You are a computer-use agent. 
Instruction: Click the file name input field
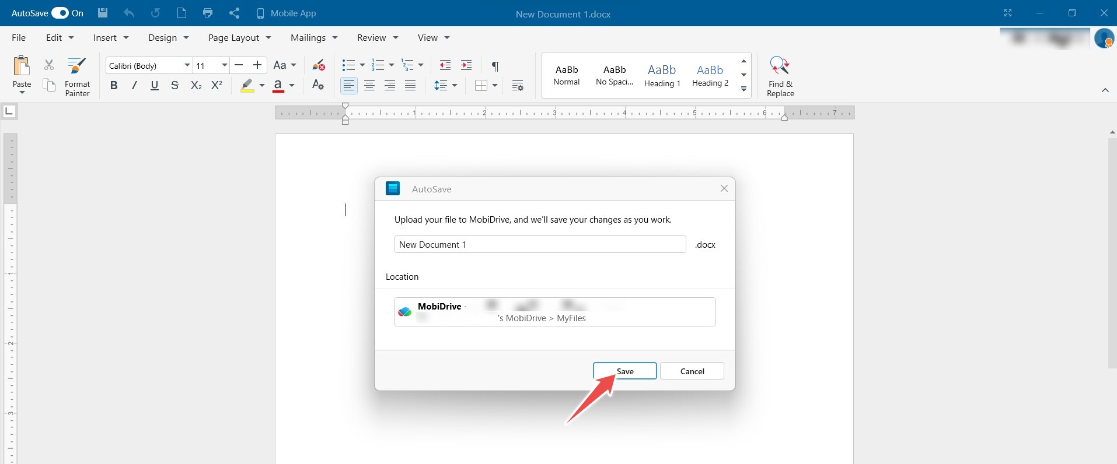540,244
